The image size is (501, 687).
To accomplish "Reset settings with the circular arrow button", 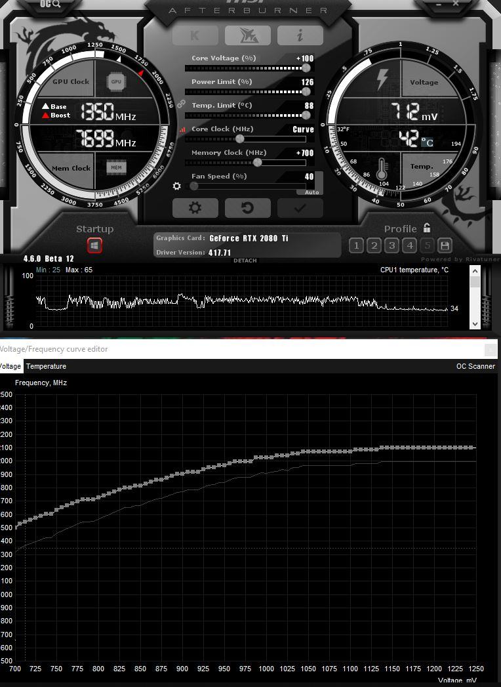I will pos(248,208).
